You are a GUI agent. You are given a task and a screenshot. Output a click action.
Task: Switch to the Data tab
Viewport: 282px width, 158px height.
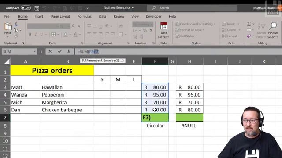(x=103, y=16)
